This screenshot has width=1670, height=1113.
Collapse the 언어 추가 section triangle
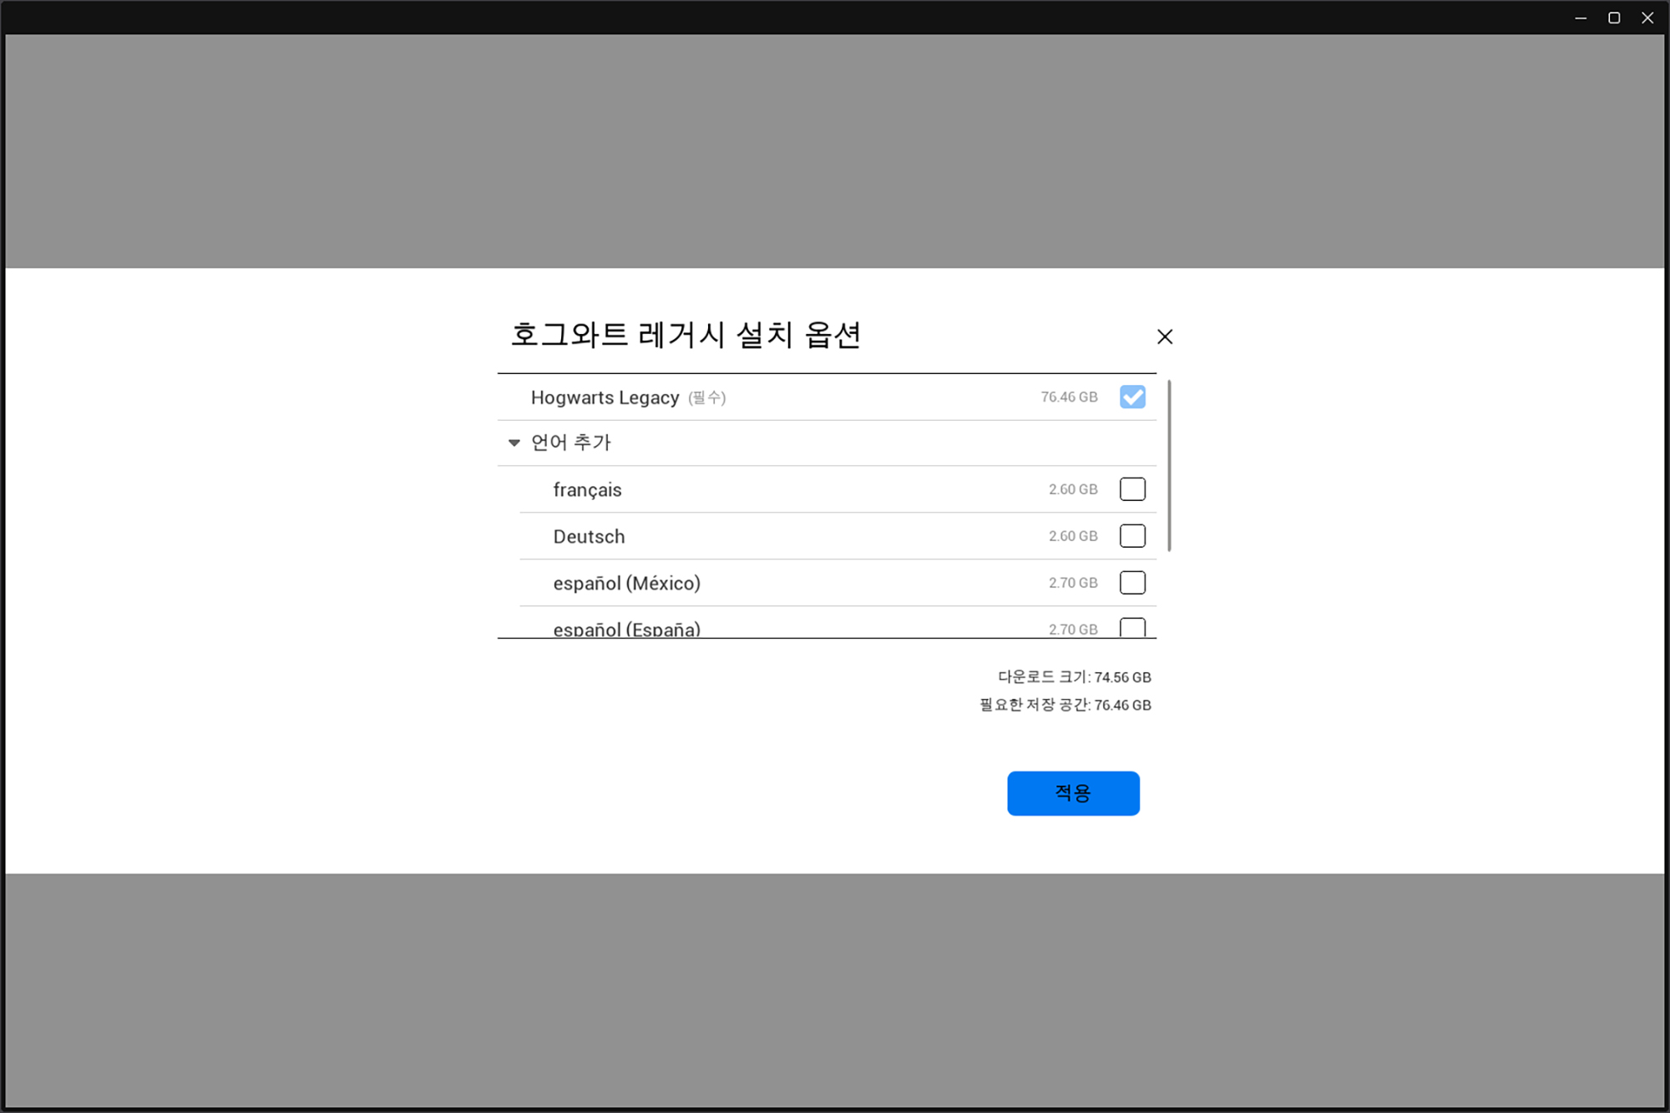pyautogui.click(x=514, y=443)
